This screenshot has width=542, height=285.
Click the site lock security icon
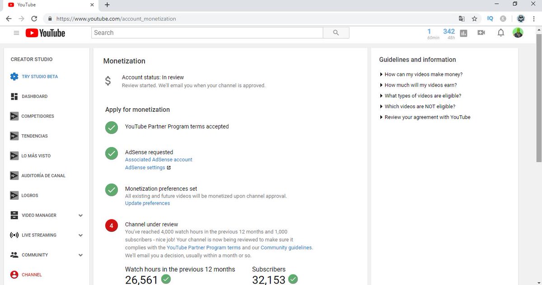click(x=50, y=19)
